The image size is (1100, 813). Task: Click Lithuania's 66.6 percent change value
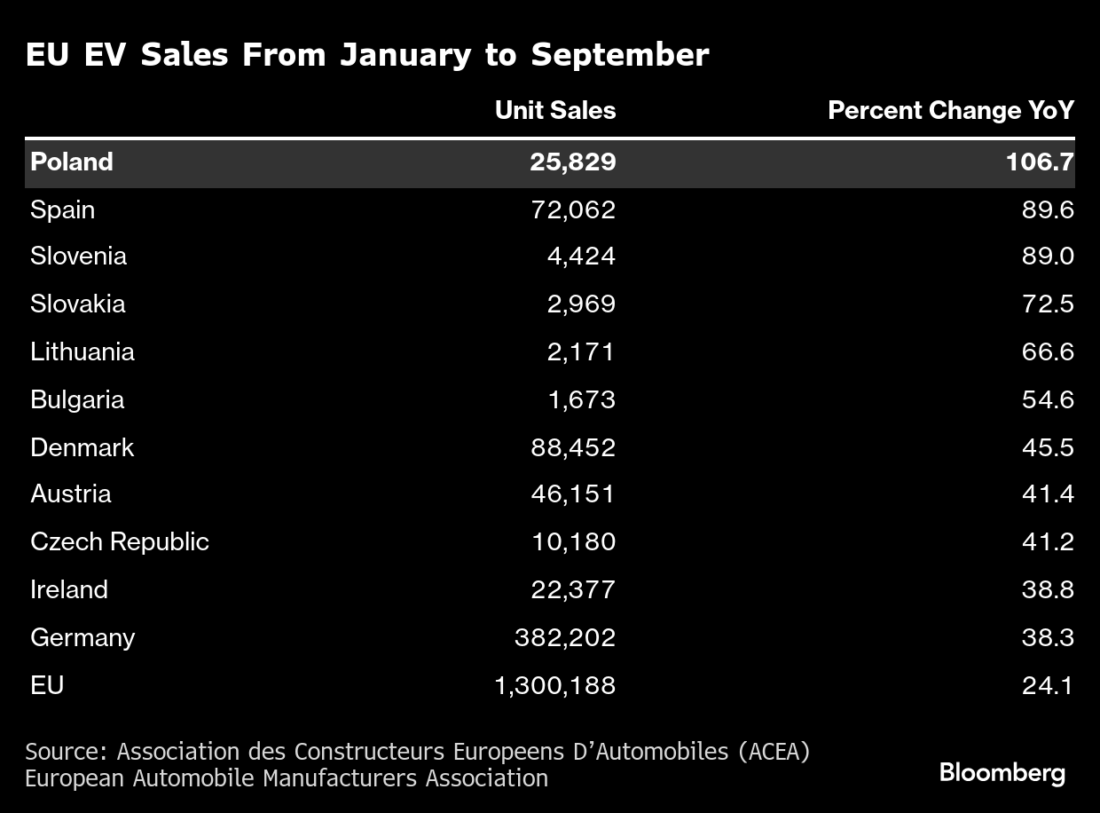[x=1048, y=351]
